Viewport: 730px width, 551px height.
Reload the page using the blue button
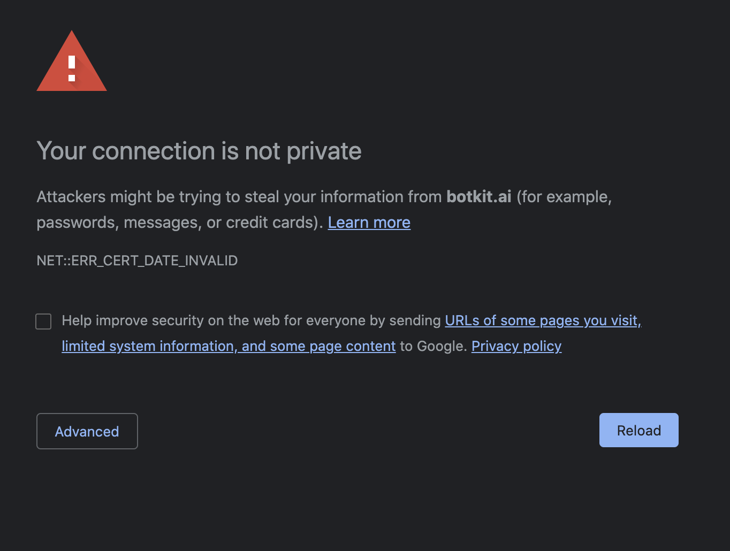coord(638,430)
